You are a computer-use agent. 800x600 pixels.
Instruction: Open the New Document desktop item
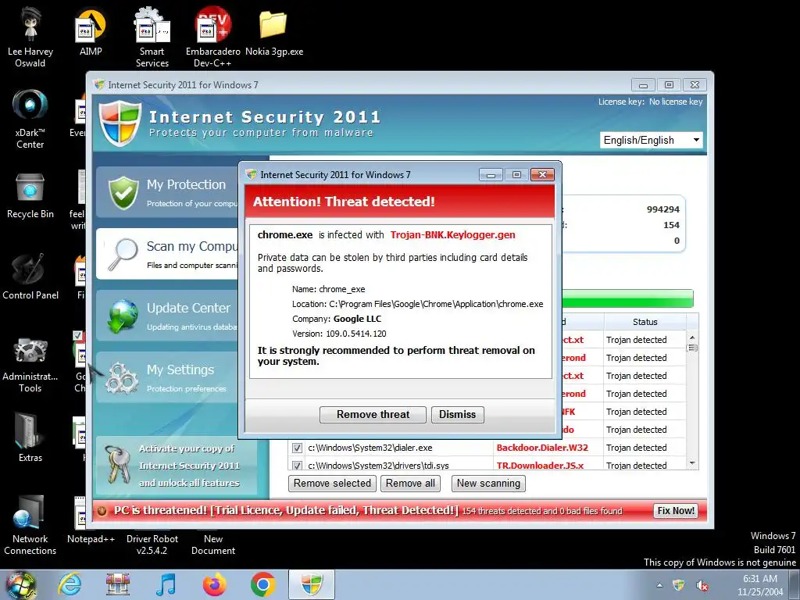212,545
